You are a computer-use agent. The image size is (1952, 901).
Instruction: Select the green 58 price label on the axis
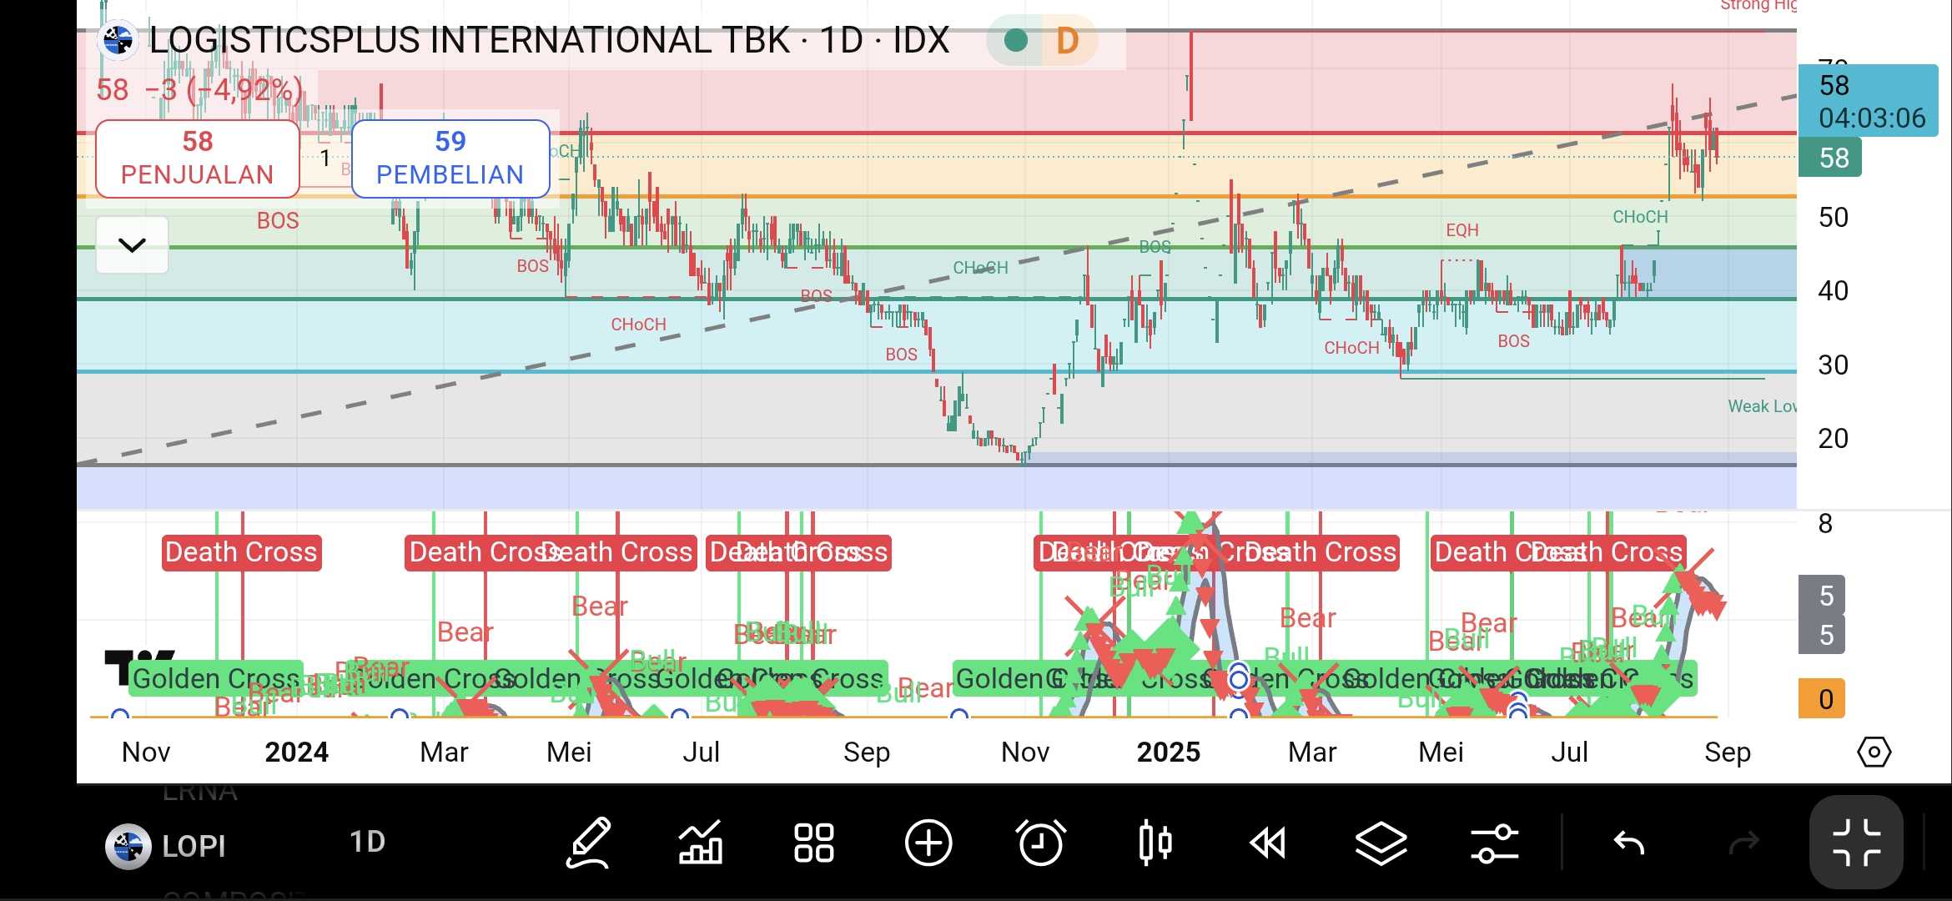tap(1830, 158)
